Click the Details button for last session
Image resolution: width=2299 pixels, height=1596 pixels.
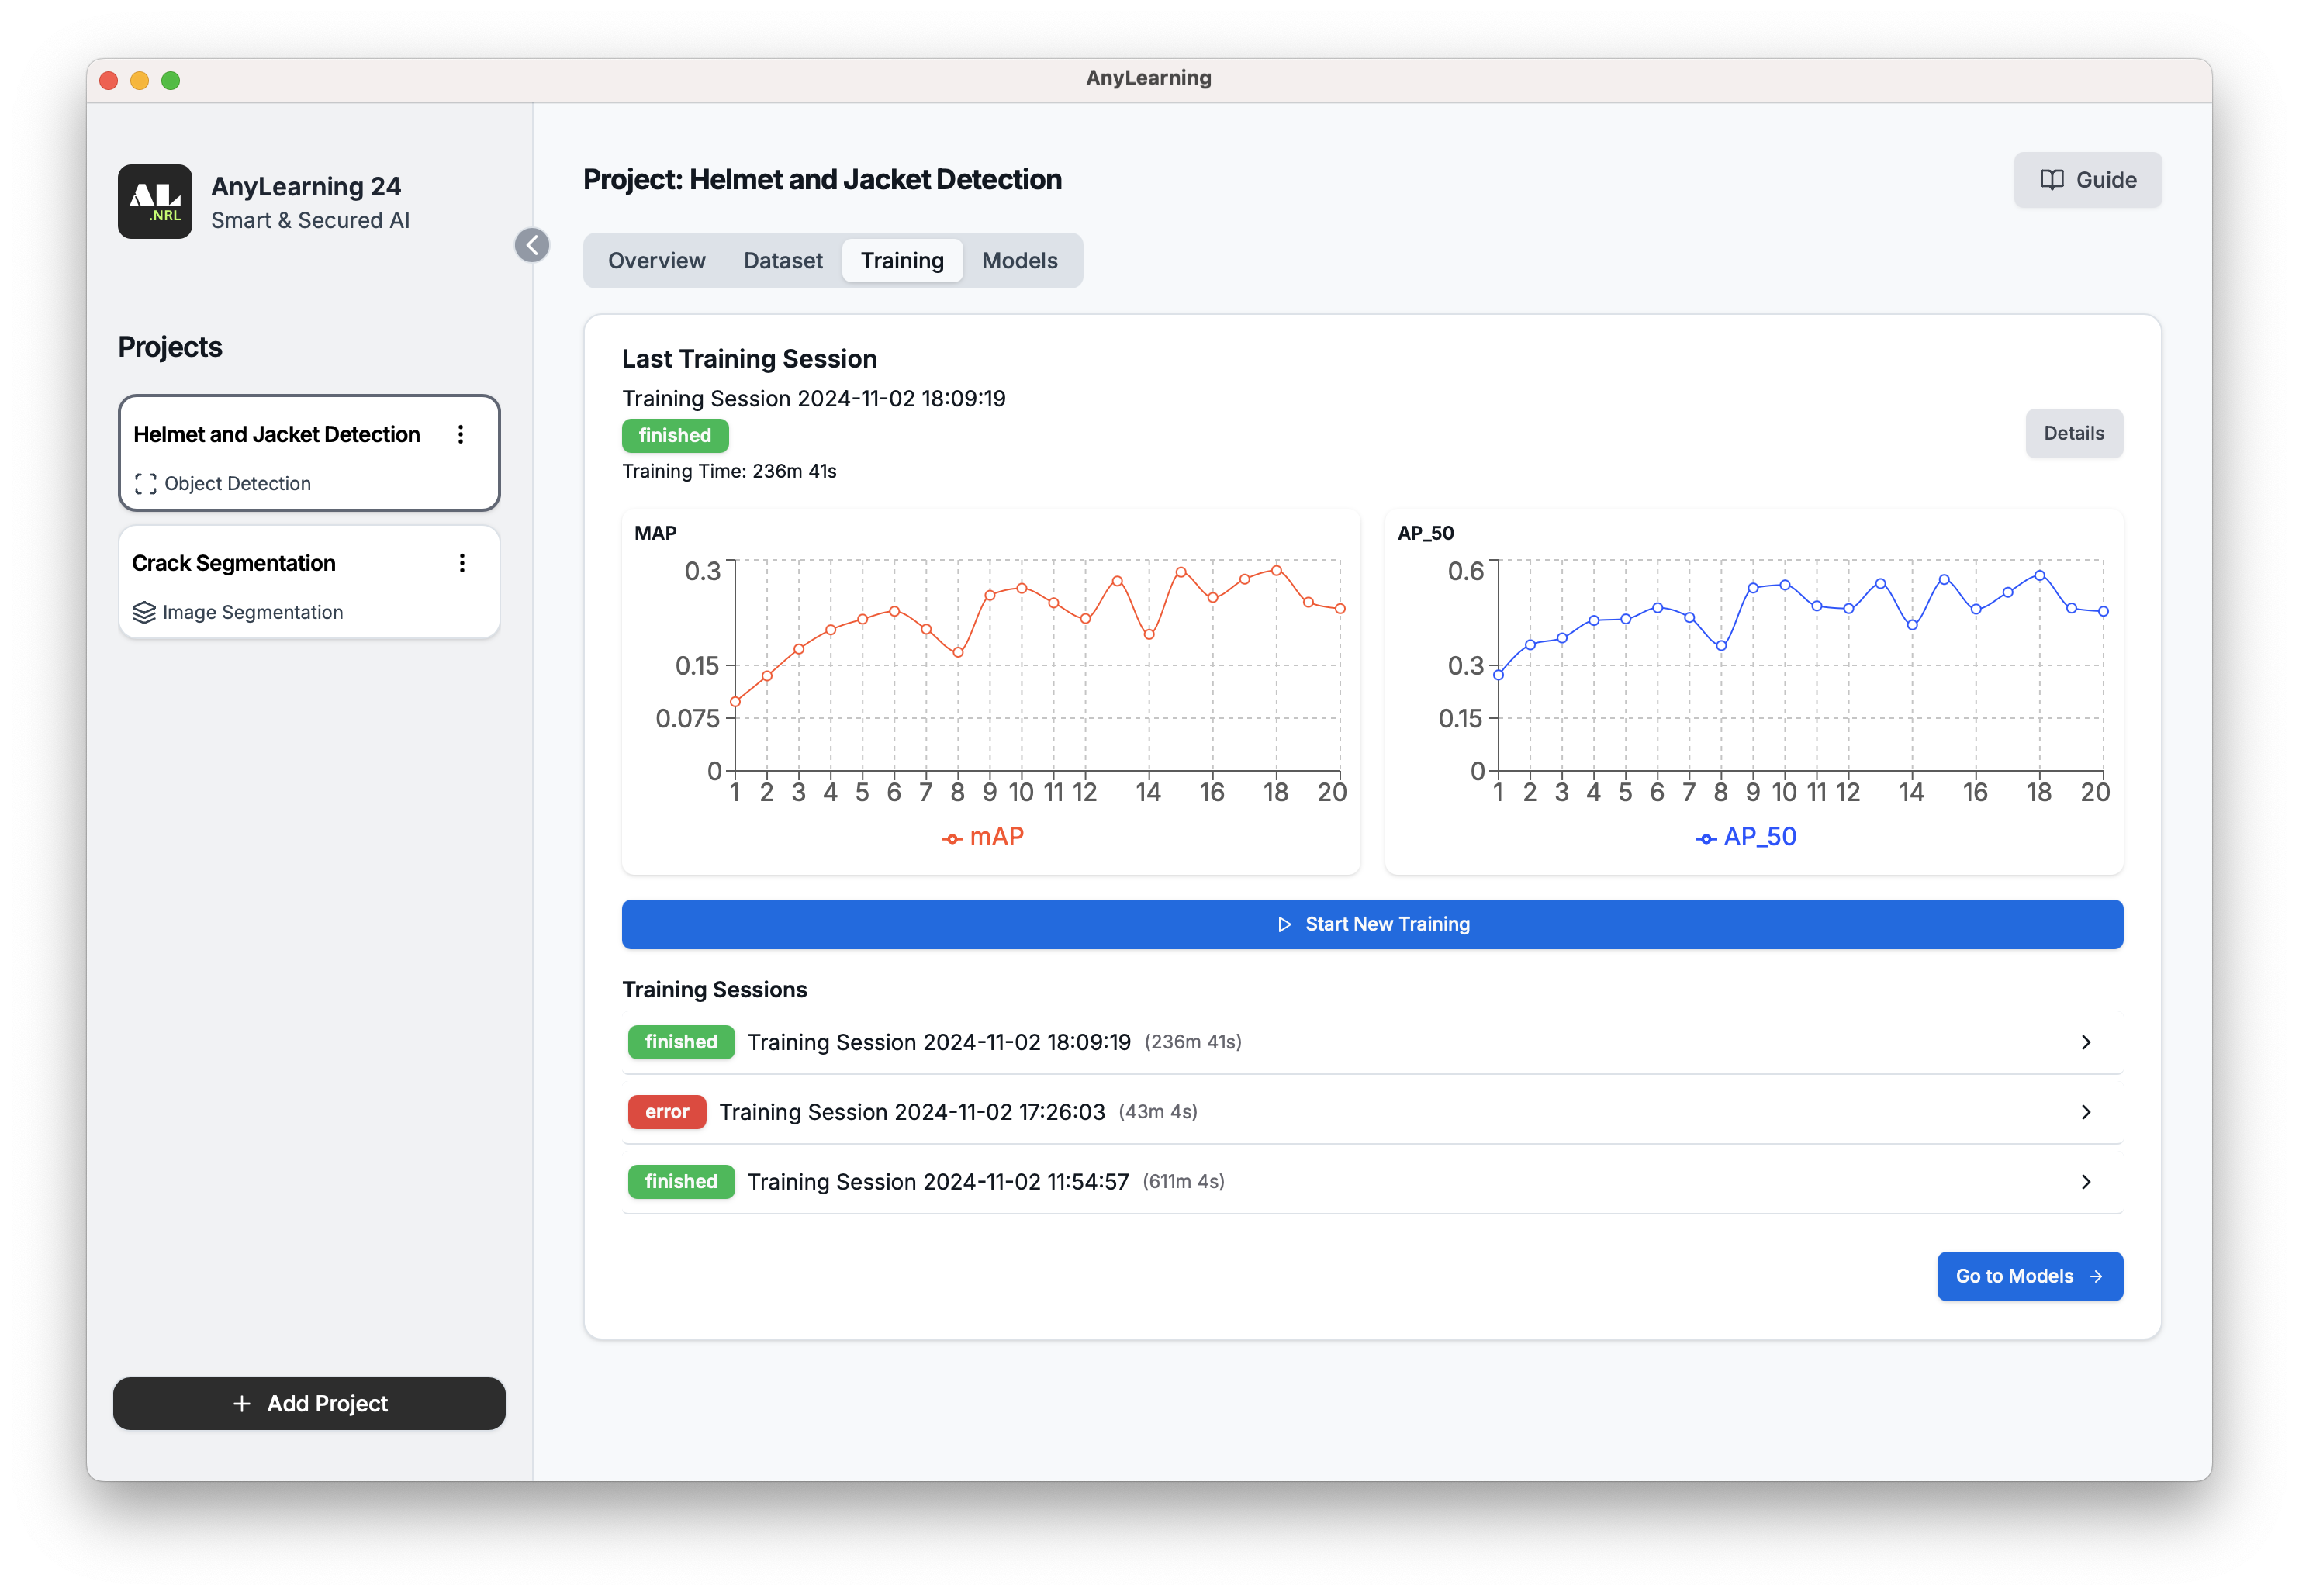coord(2073,433)
